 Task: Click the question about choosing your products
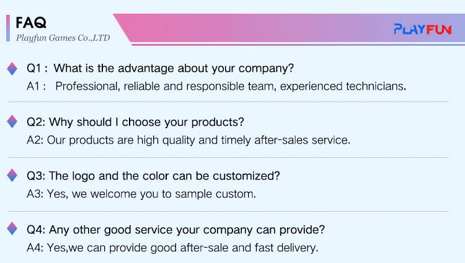(x=135, y=121)
